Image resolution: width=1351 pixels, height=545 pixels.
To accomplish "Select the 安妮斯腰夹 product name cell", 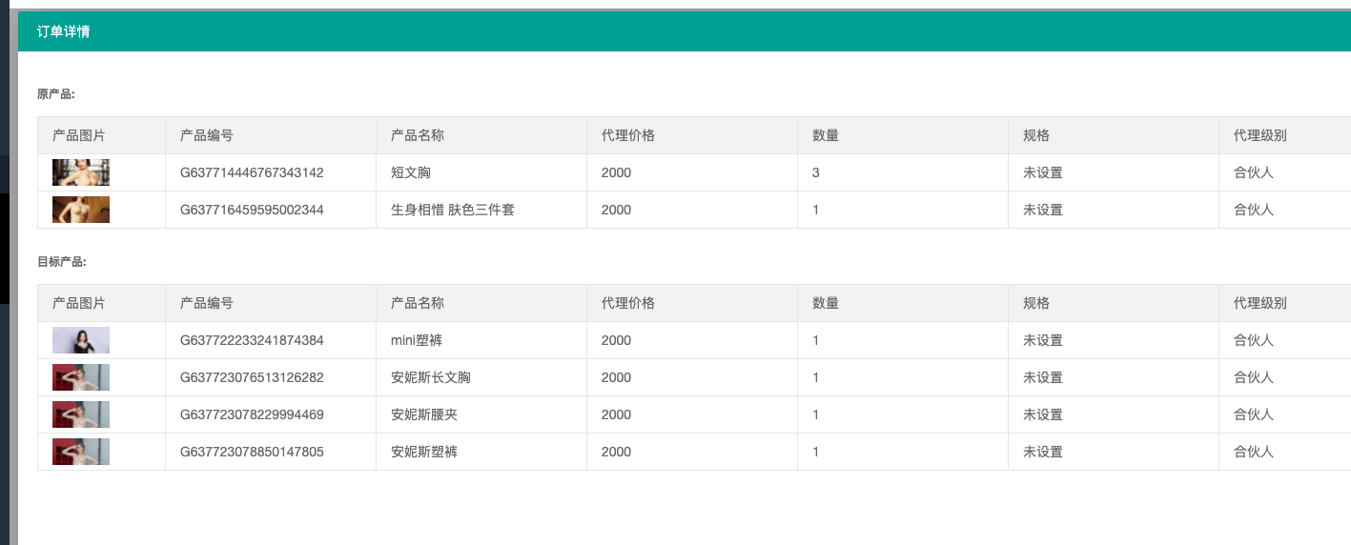I will coord(423,414).
